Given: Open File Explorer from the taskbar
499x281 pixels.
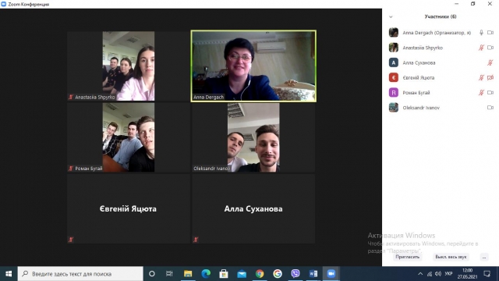Looking at the screenshot, I should click(188, 274).
